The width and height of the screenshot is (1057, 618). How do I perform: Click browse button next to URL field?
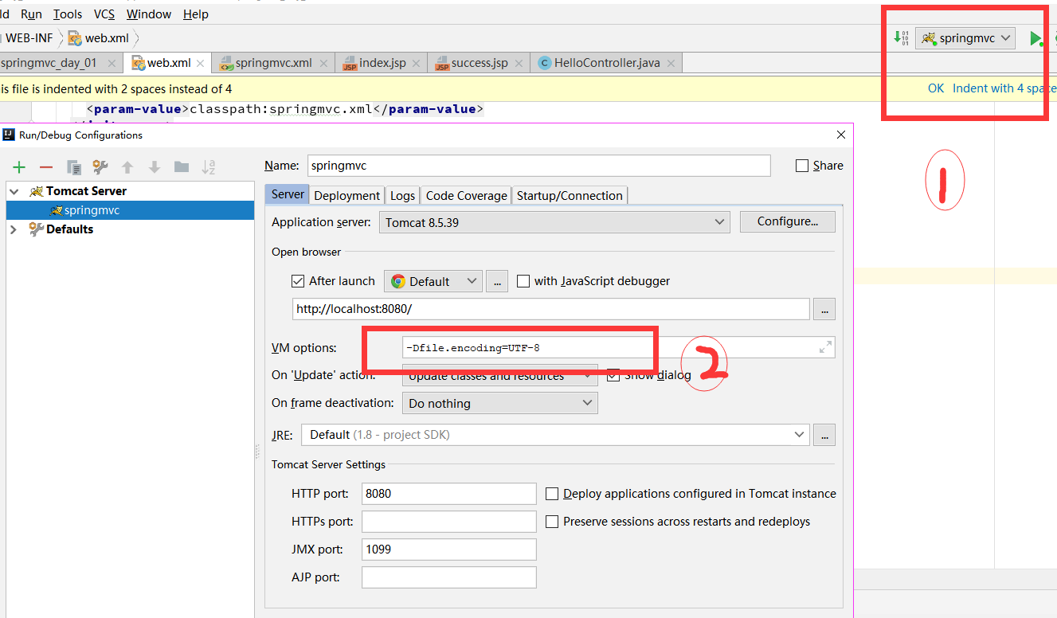[x=824, y=309]
